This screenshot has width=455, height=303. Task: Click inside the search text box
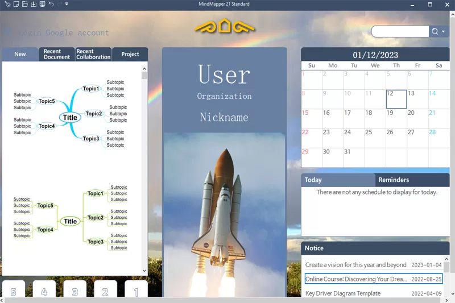[x=400, y=31]
